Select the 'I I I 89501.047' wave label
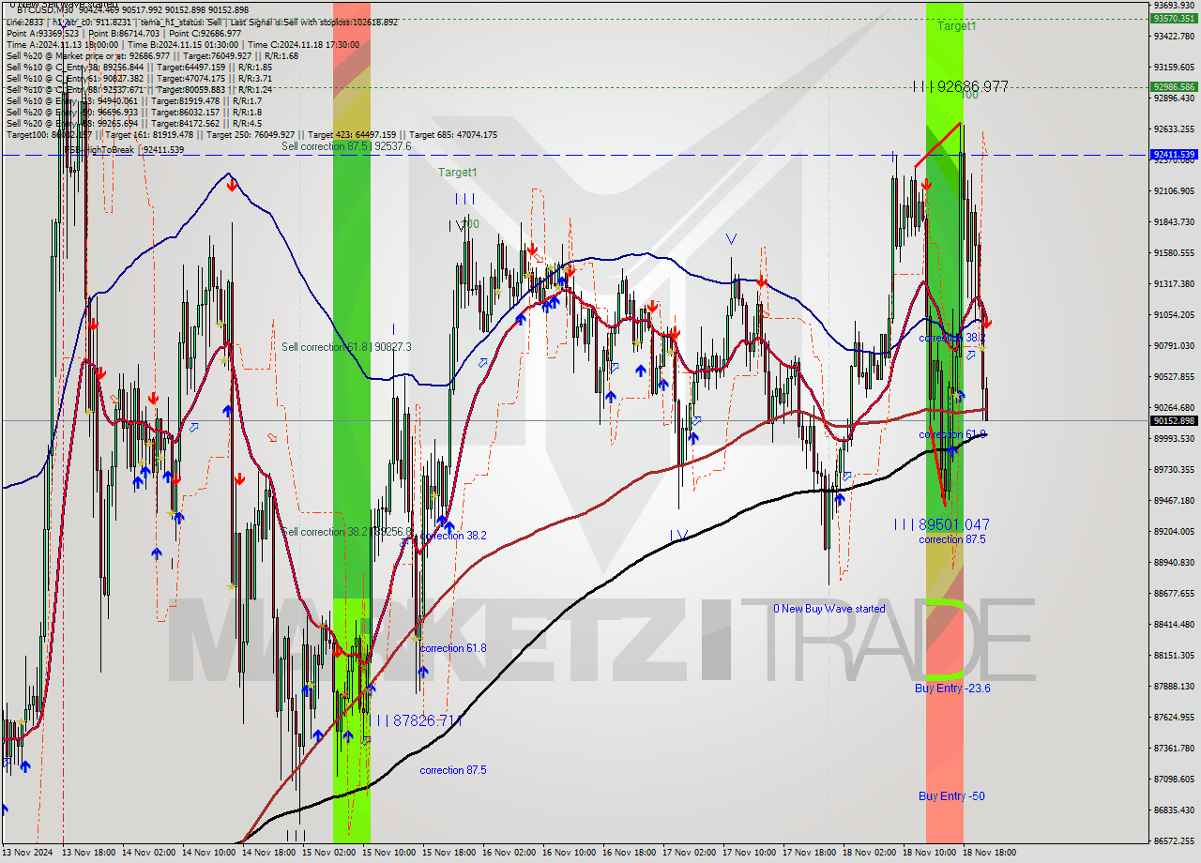 [941, 524]
